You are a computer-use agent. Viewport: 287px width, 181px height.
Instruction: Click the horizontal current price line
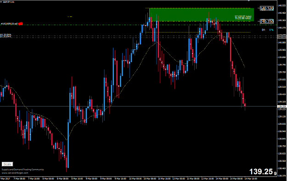139,106
